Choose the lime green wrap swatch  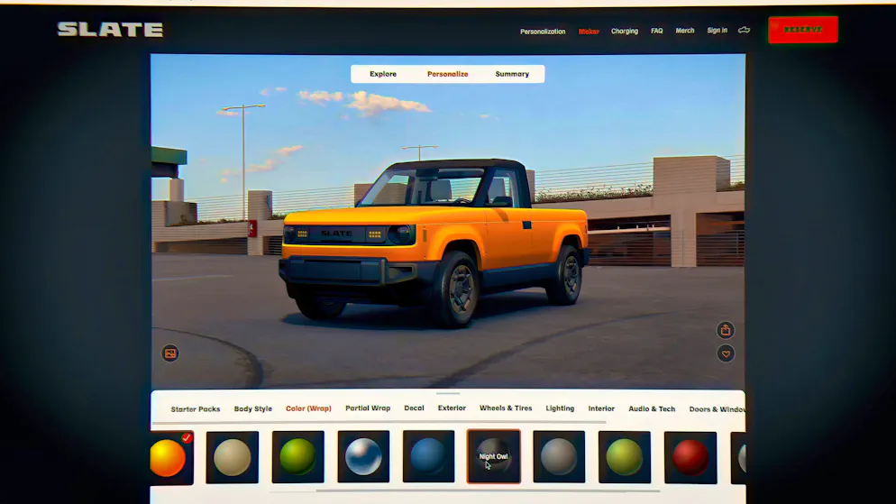625,457
